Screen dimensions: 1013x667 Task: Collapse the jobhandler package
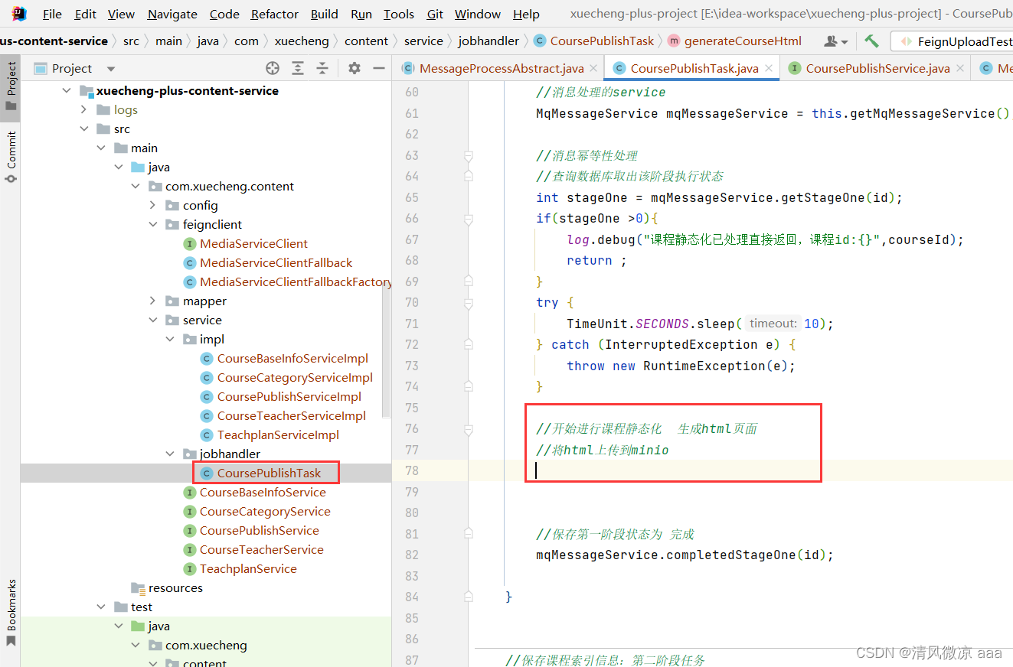(170, 454)
